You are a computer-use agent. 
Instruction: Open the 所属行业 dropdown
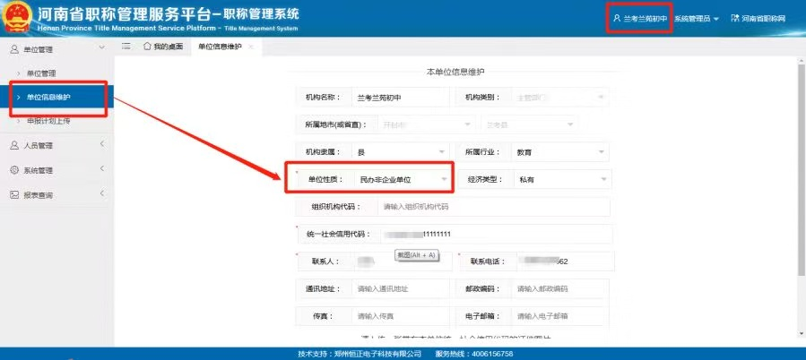(559, 152)
